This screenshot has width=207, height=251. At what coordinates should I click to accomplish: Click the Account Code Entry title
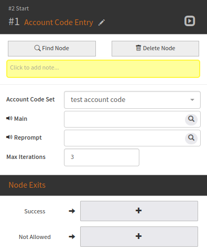coord(59,22)
